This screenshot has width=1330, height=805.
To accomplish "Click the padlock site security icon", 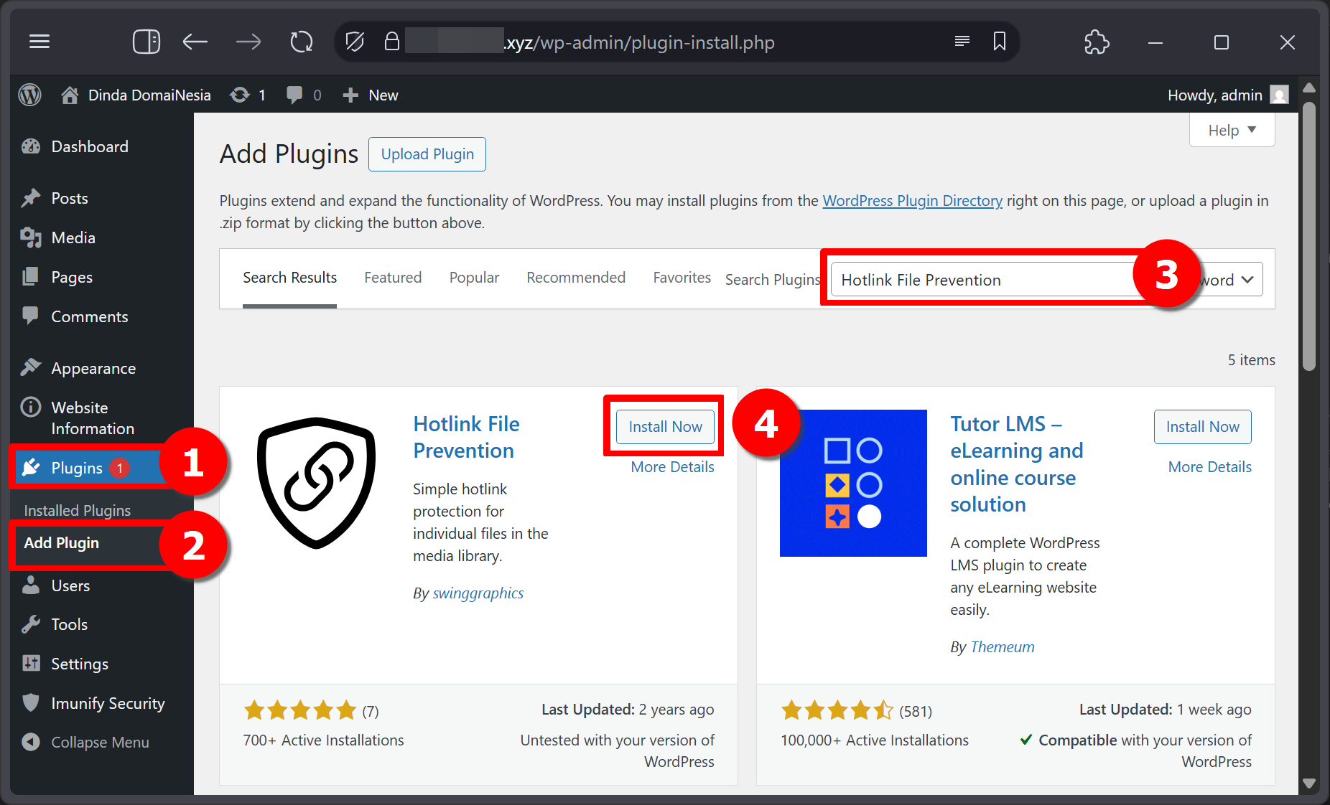I will [x=391, y=42].
